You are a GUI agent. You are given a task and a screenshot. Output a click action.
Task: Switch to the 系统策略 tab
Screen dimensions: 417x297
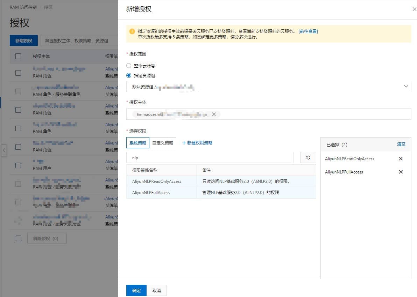click(138, 143)
